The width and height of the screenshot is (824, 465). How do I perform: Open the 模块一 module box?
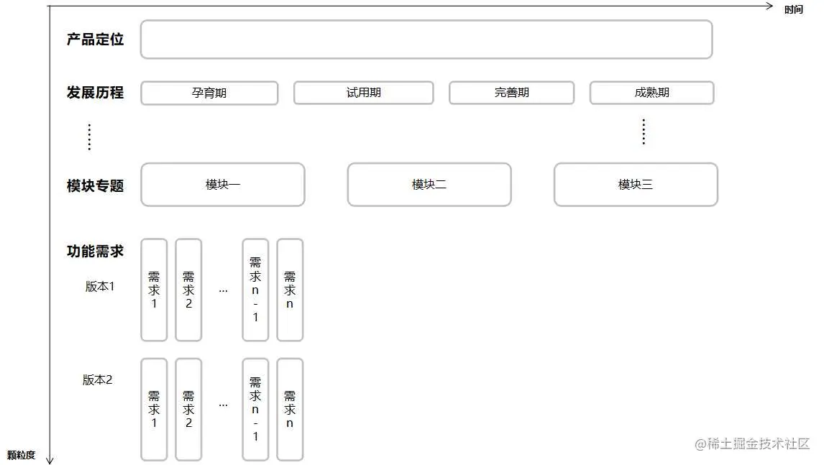pos(223,185)
